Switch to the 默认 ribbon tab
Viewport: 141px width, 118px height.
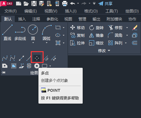(8, 19)
